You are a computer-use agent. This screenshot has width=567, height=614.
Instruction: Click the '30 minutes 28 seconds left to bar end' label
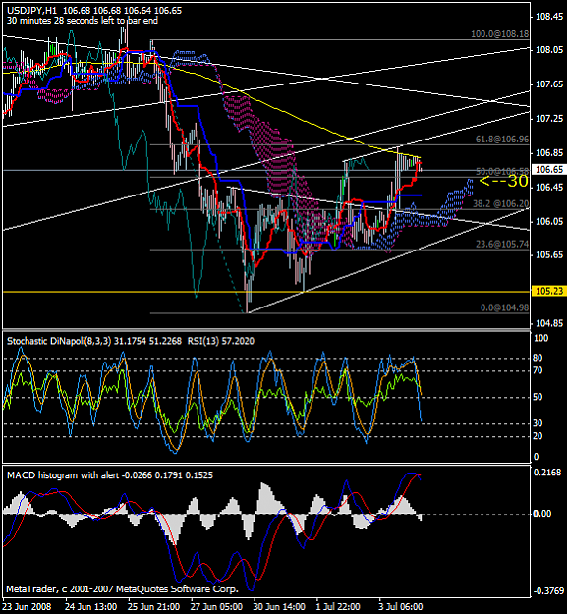(x=83, y=21)
